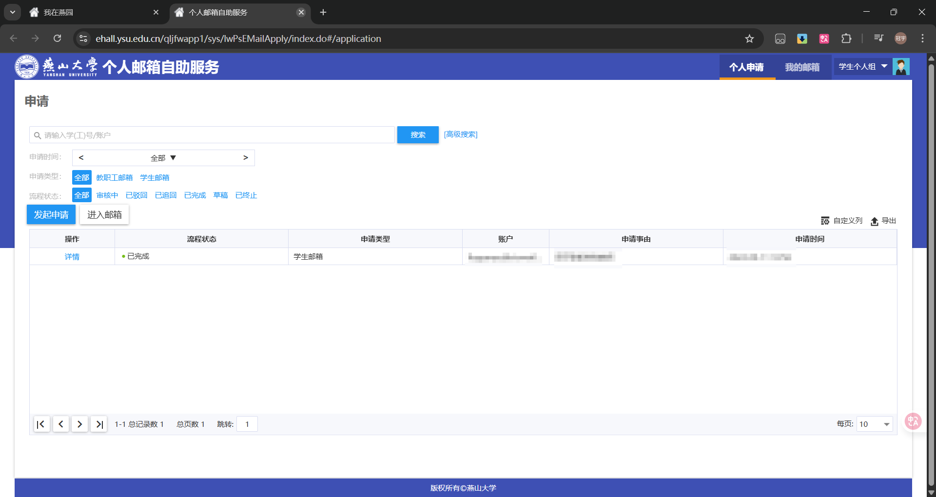
Task: Expand the 申请时间 全部 dropdown
Action: coord(163,158)
